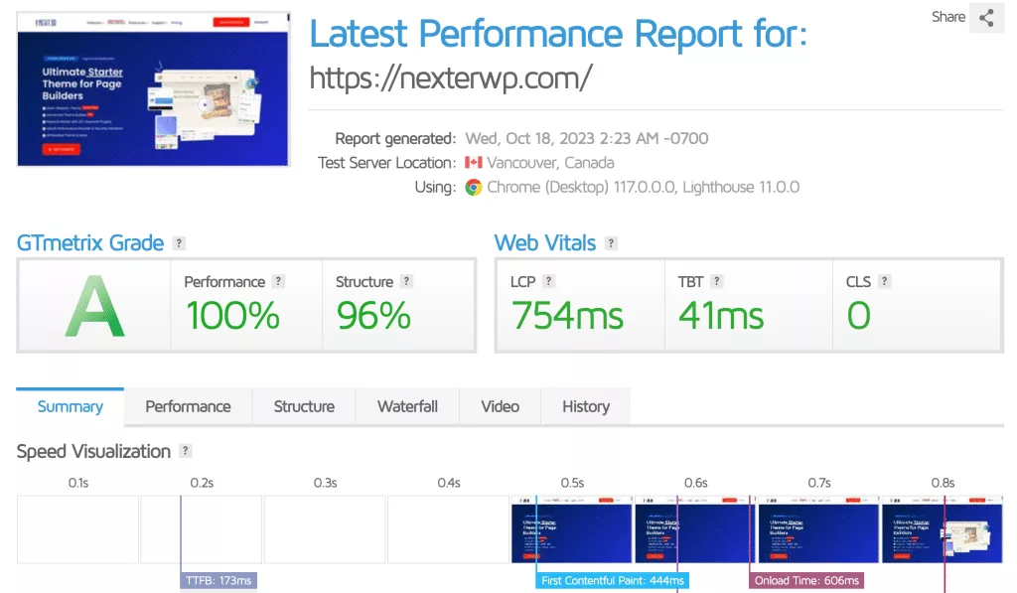This screenshot has height=593, width=1017.
Task: Switch to the Performance tab
Action: click(x=188, y=407)
